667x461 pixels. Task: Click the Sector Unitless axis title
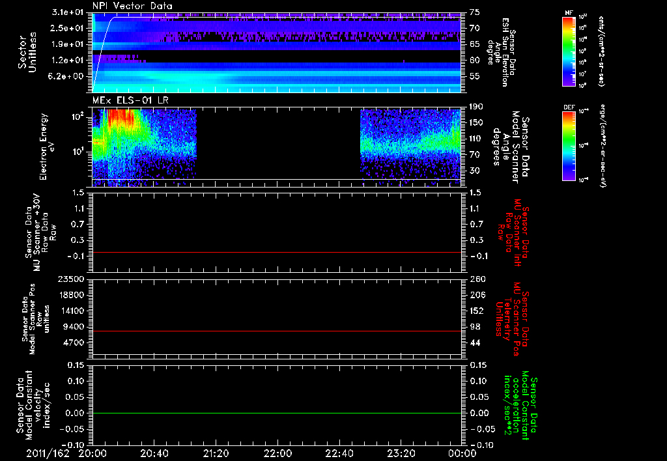pyautogui.click(x=27, y=52)
